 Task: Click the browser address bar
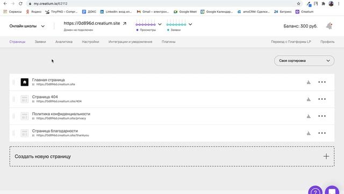[x=164, y=4]
